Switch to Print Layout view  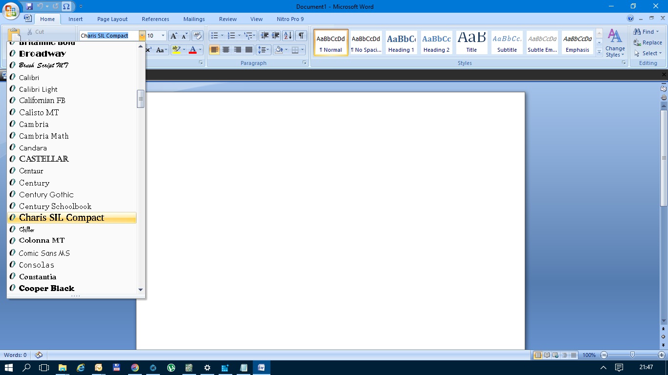[x=538, y=355]
